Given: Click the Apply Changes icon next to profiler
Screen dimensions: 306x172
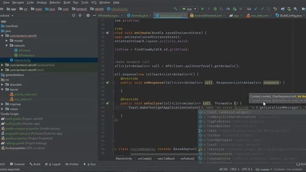Looking at the screenshot, I should click(234, 9).
